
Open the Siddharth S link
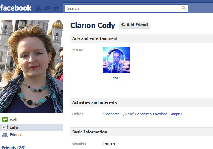click(x=113, y=114)
